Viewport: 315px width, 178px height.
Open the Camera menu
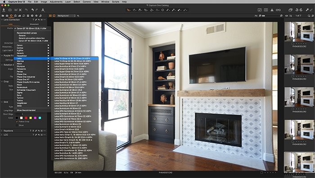86,2
